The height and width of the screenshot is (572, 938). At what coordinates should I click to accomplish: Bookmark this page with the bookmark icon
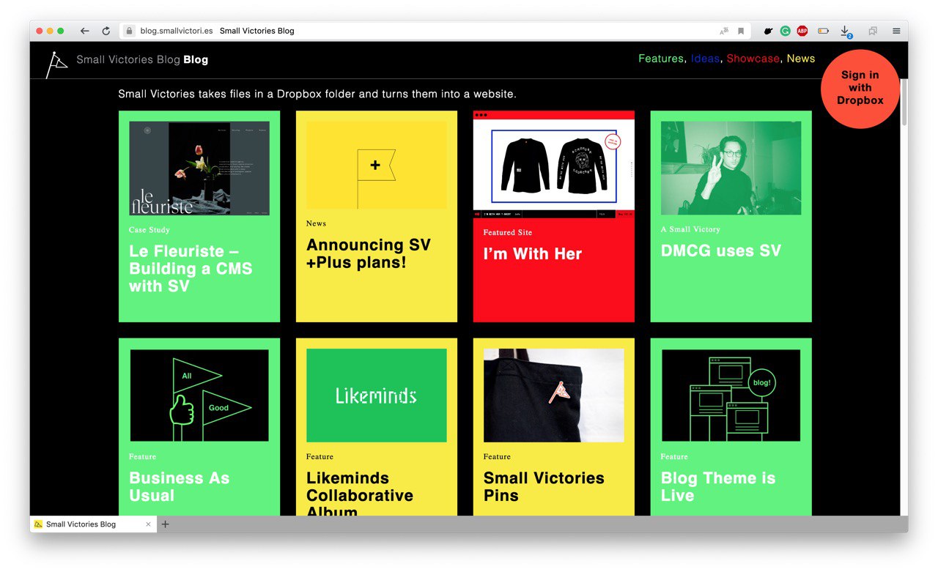click(741, 31)
